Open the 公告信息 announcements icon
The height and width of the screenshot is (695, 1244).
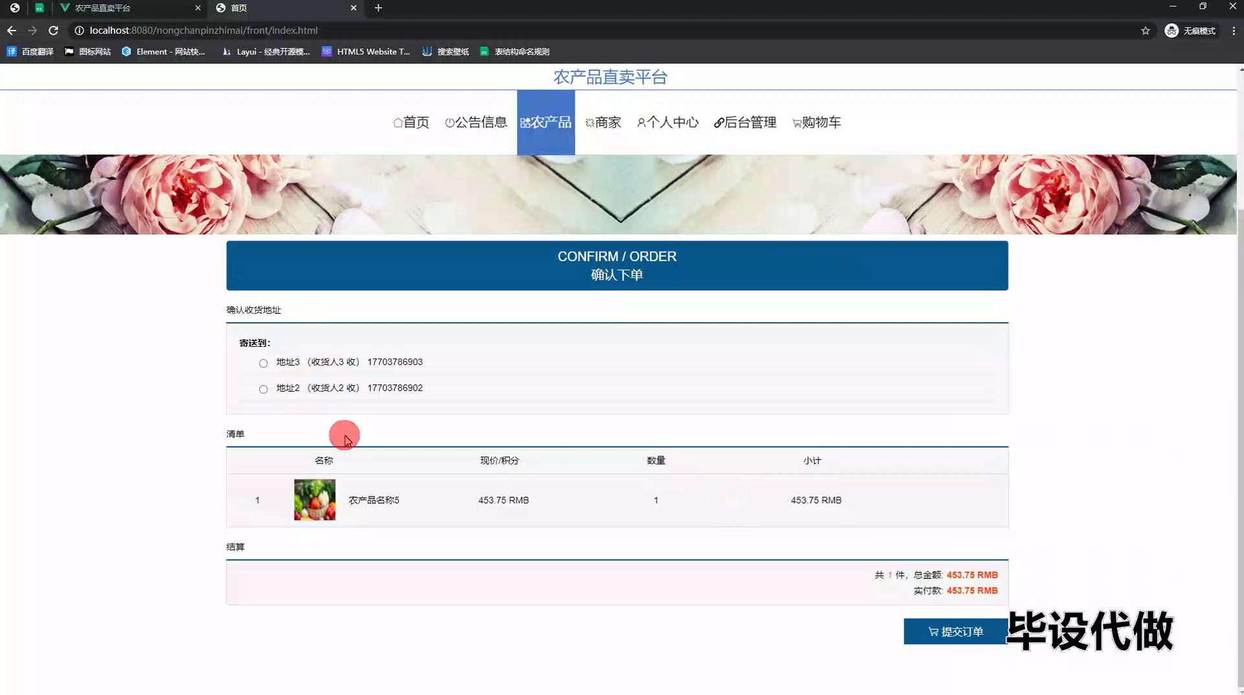[450, 123]
